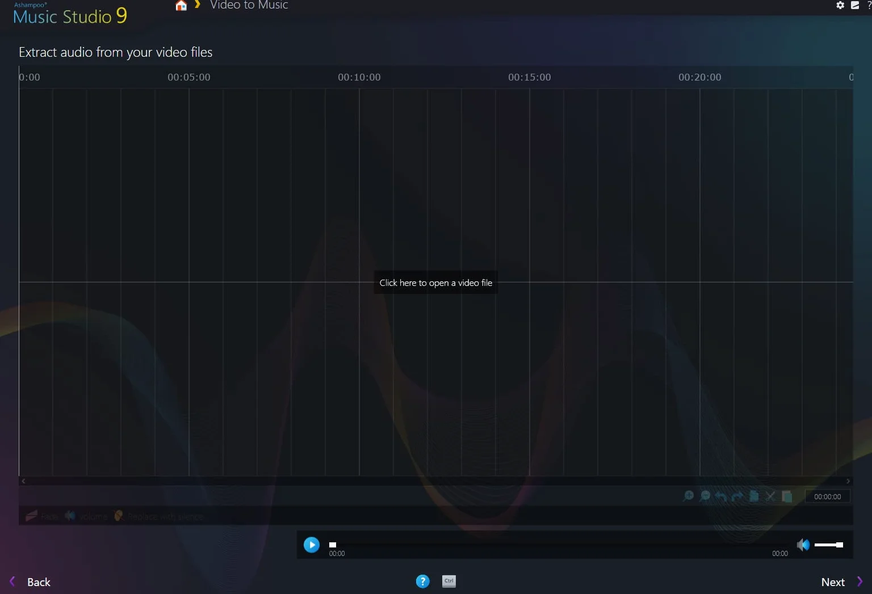
Task: Click the 00:00:00 time position field
Action: [827, 496]
